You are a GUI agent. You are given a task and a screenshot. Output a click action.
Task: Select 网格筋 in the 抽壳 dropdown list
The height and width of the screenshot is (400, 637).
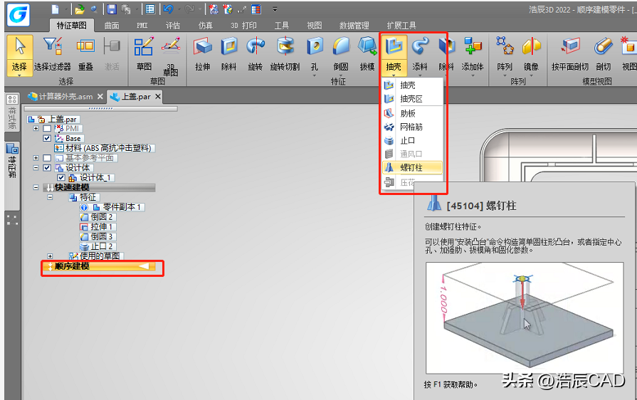411,127
